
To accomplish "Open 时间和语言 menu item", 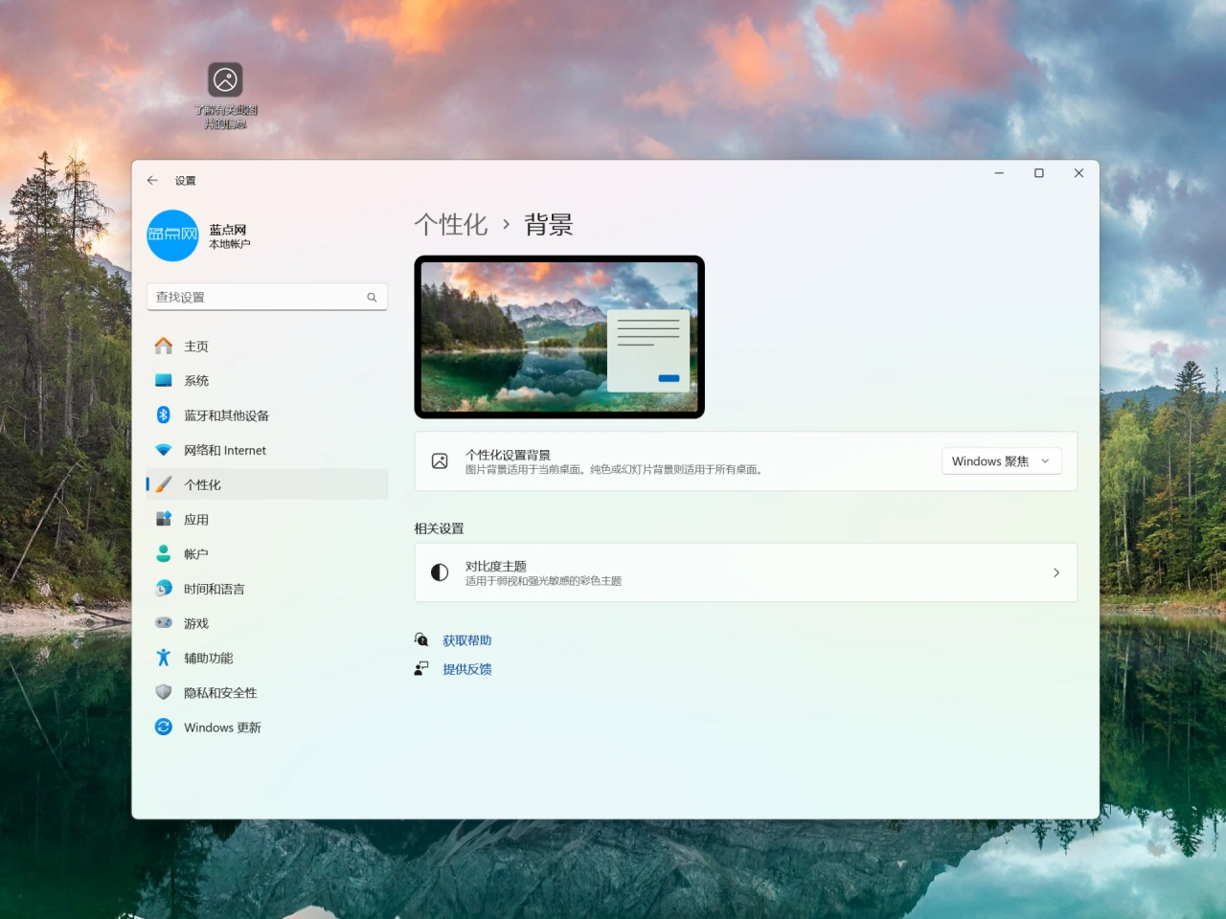I will click(x=214, y=589).
